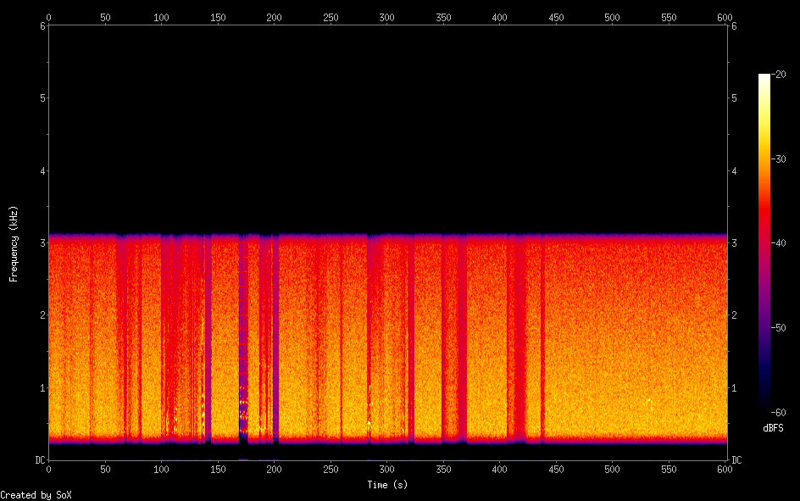Click the DC label on the left axis
The image size is (800, 501).
(x=39, y=460)
